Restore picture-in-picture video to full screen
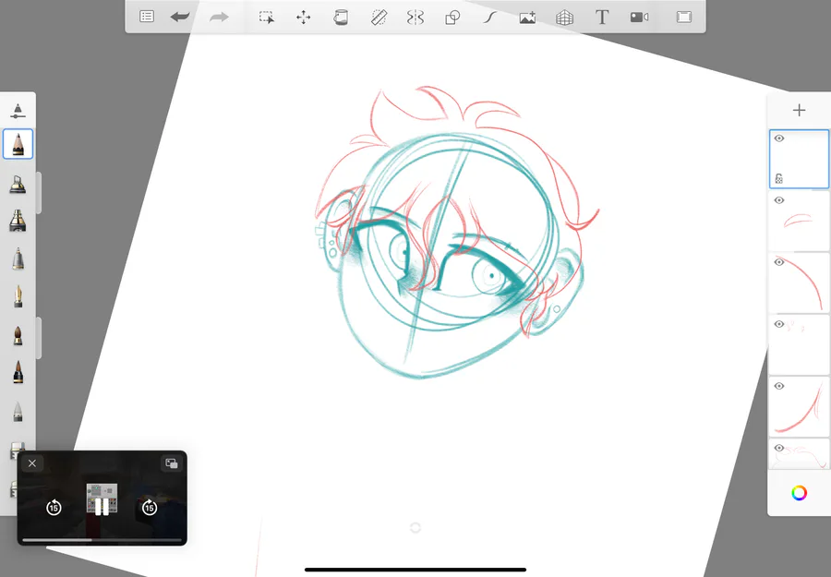This screenshot has width=831, height=577. (x=172, y=463)
